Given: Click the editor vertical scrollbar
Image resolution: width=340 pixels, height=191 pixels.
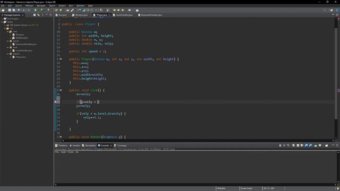Looking at the screenshot, I should coord(336,74).
